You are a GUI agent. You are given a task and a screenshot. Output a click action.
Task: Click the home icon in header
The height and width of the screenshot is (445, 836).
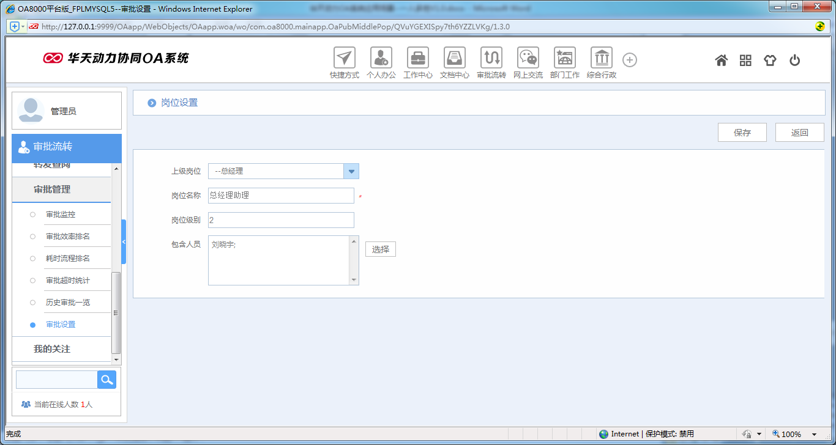point(721,60)
